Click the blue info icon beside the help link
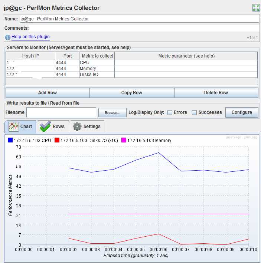This screenshot has width=261, height=263. (x=8, y=37)
